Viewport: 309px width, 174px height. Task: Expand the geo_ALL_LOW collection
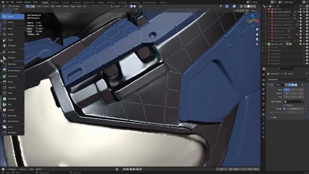(x=266, y=44)
